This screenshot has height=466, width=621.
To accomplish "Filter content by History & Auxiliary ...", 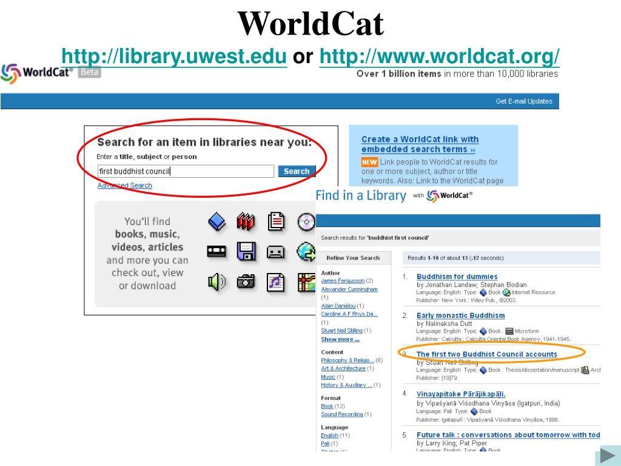I will click(x=346, y=385).
